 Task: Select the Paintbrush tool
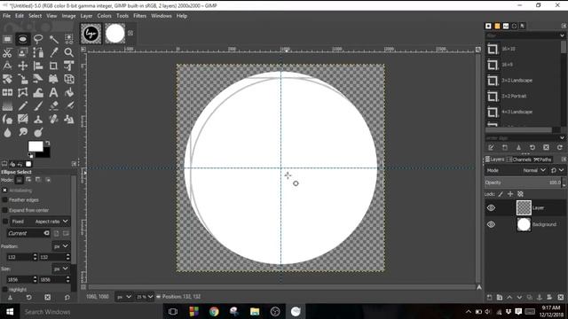coord(38,106)
